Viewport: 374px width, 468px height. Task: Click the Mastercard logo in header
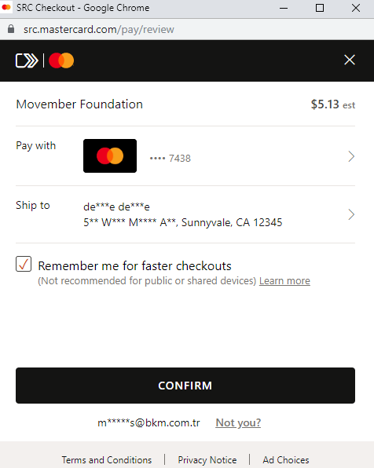tap(61, 60)
